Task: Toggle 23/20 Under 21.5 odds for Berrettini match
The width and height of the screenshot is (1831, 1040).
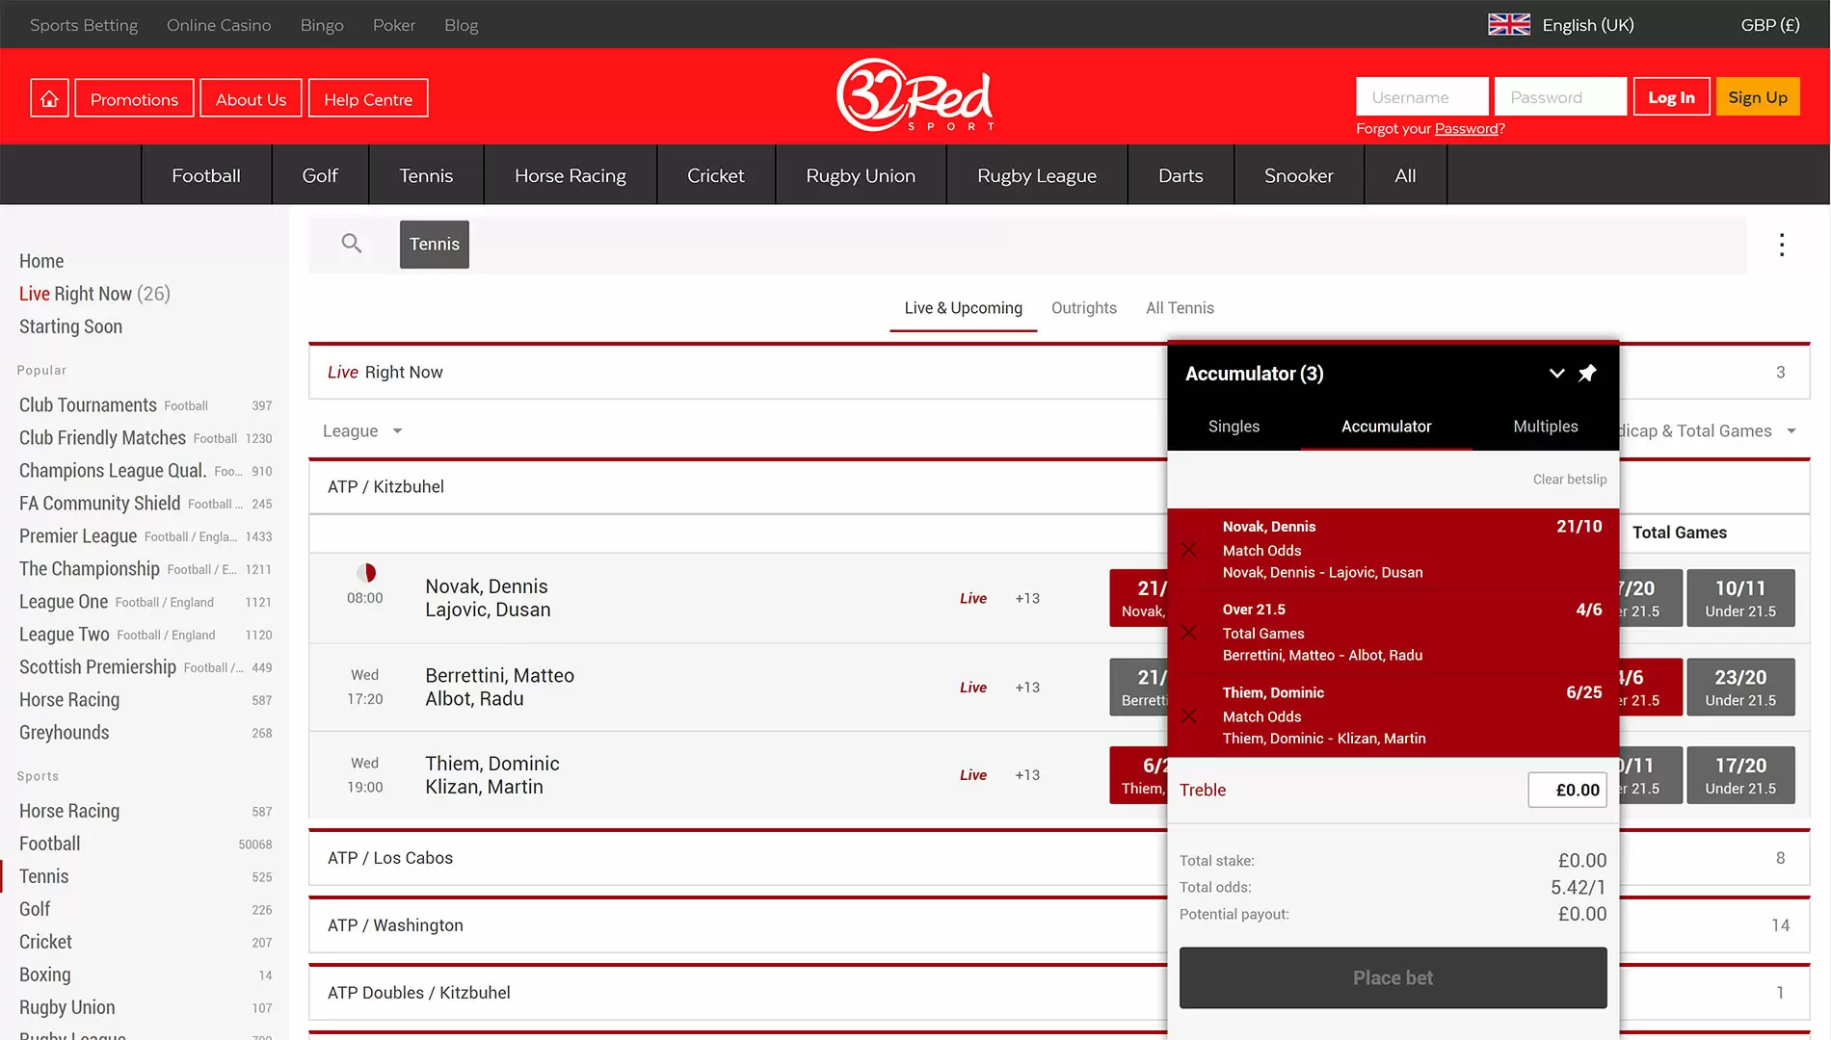Action: pos(1740,687)
